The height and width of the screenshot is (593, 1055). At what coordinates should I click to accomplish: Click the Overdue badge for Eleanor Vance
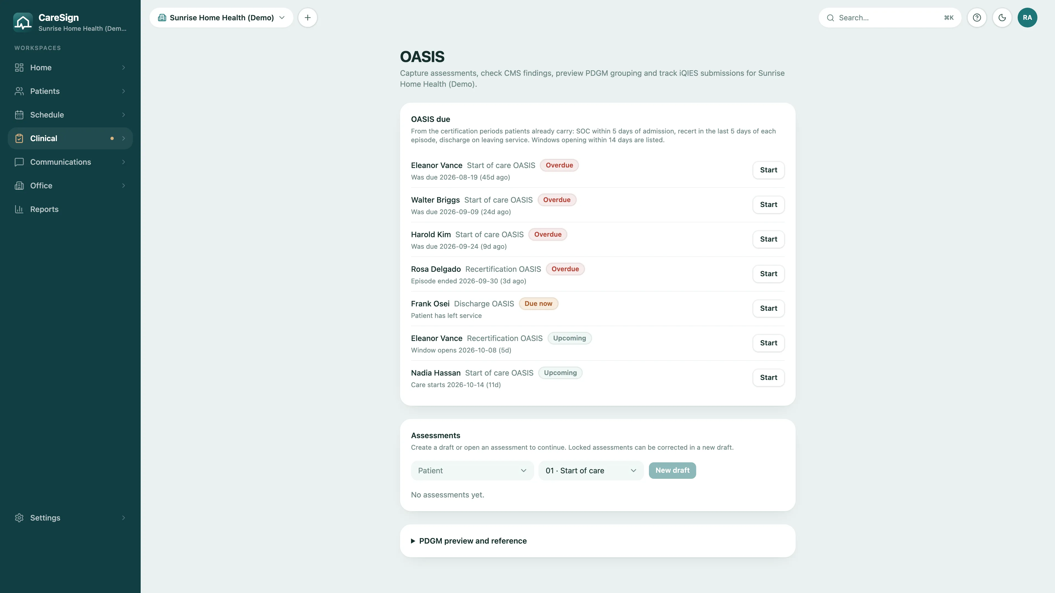tap(559, 165)
